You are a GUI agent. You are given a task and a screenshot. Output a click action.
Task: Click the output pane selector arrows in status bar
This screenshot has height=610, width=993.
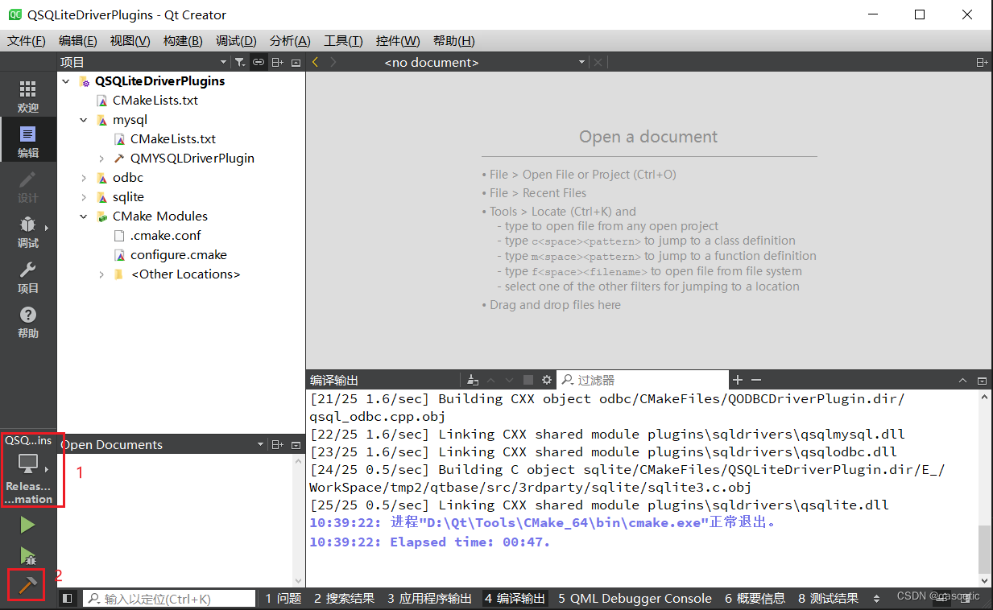[x=877, y=599]
